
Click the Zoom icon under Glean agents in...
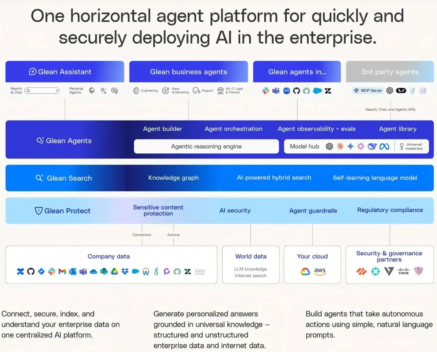286,91
